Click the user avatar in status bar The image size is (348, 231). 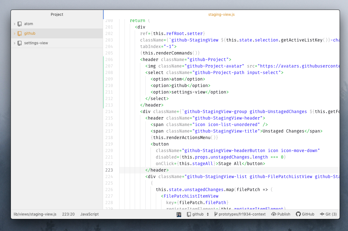[179, 214]
